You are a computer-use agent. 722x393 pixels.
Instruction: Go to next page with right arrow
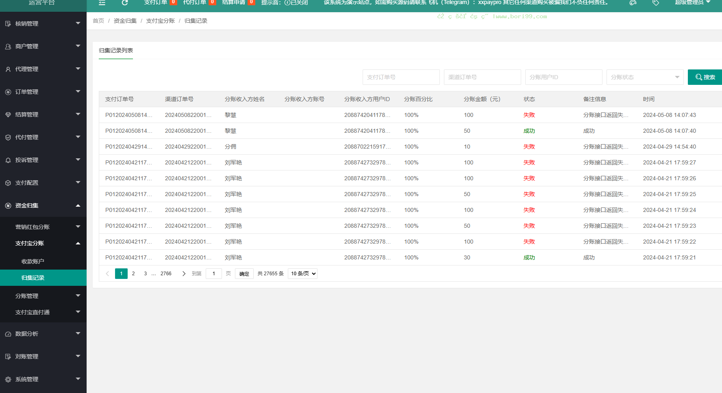tap(184, 274)
